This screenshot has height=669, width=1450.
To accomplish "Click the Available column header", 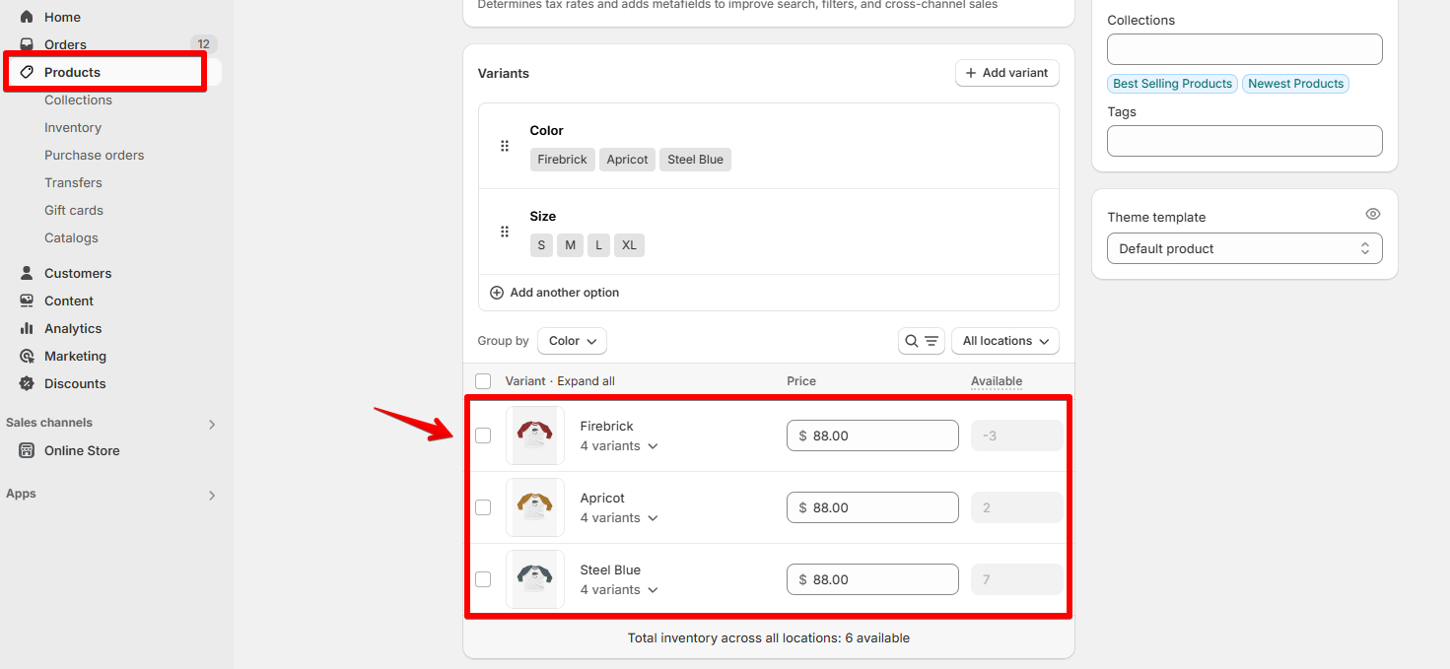I will [997, 381].
